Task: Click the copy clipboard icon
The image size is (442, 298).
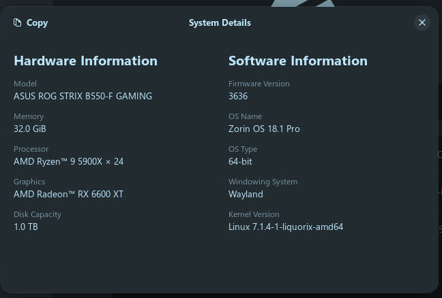Action: (x=18, y=22)
